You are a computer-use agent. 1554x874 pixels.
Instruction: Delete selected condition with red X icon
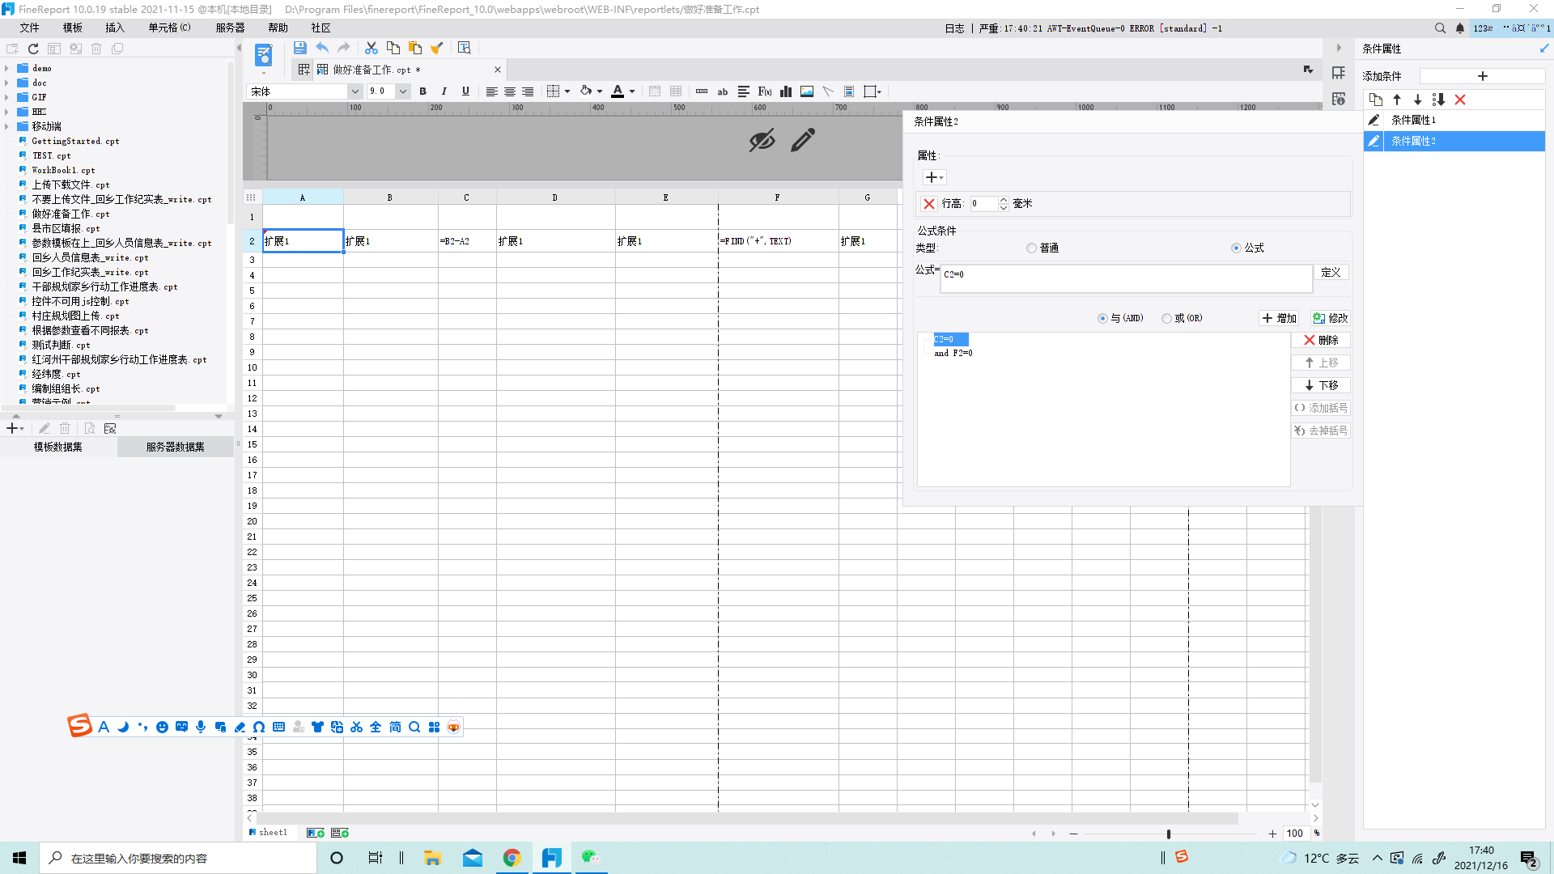tap(1460, 100)
